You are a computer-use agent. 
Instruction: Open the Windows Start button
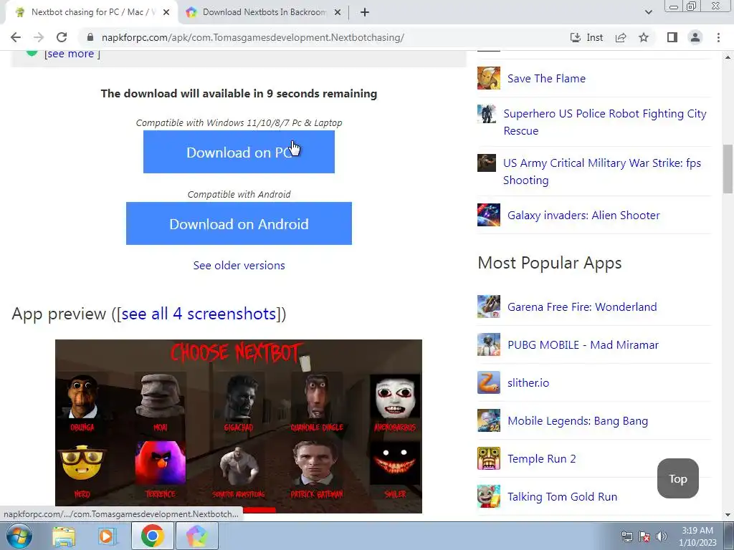tap(19, 536)
